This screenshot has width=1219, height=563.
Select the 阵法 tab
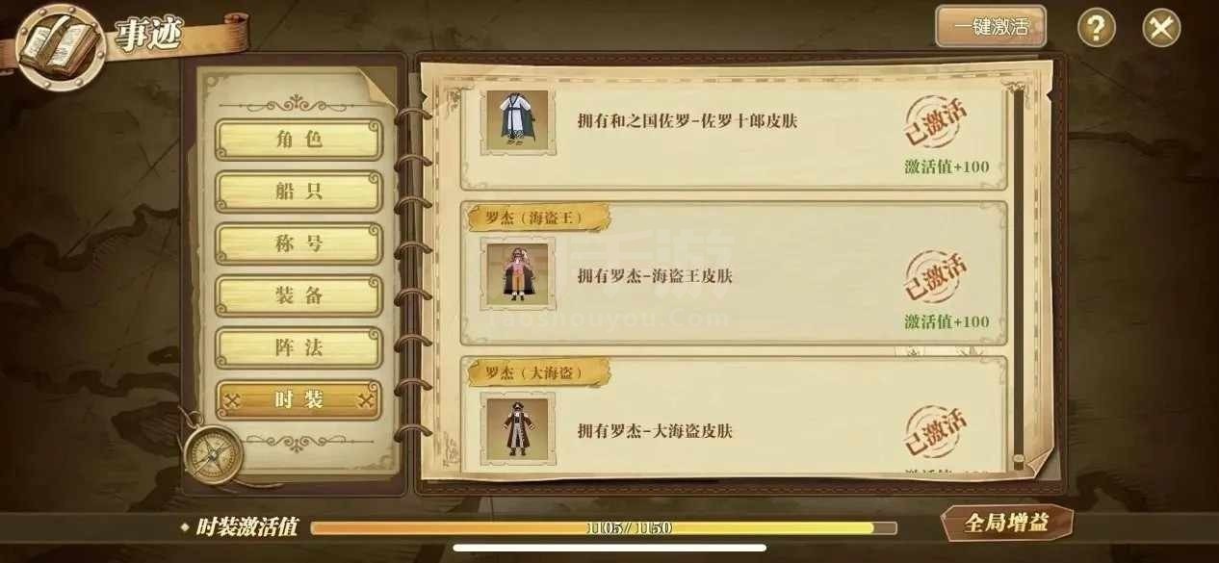[298, 347]
